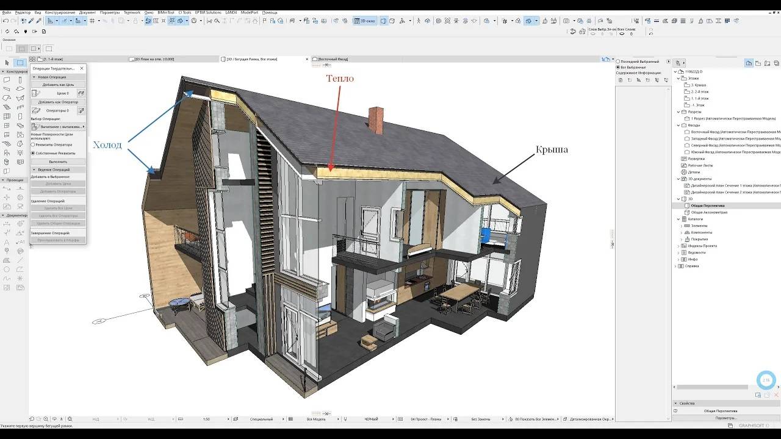Click the get-operators icon beside Операторы 0
Viewport: 781px width, 439px height.
81,111
